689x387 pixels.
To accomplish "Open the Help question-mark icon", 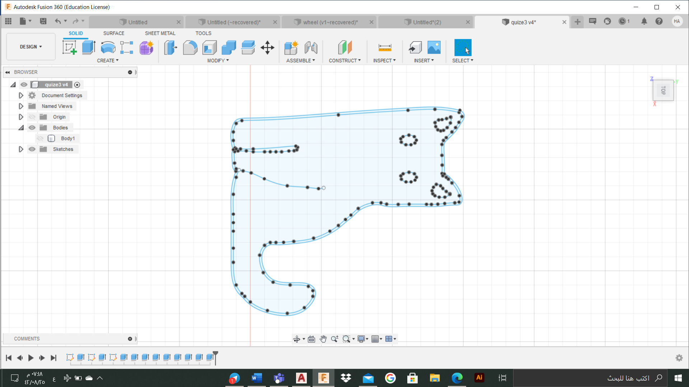I will (x=659, y=21).
